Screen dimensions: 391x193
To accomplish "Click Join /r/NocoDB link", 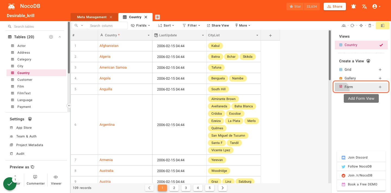I will (x=361, y=175).
